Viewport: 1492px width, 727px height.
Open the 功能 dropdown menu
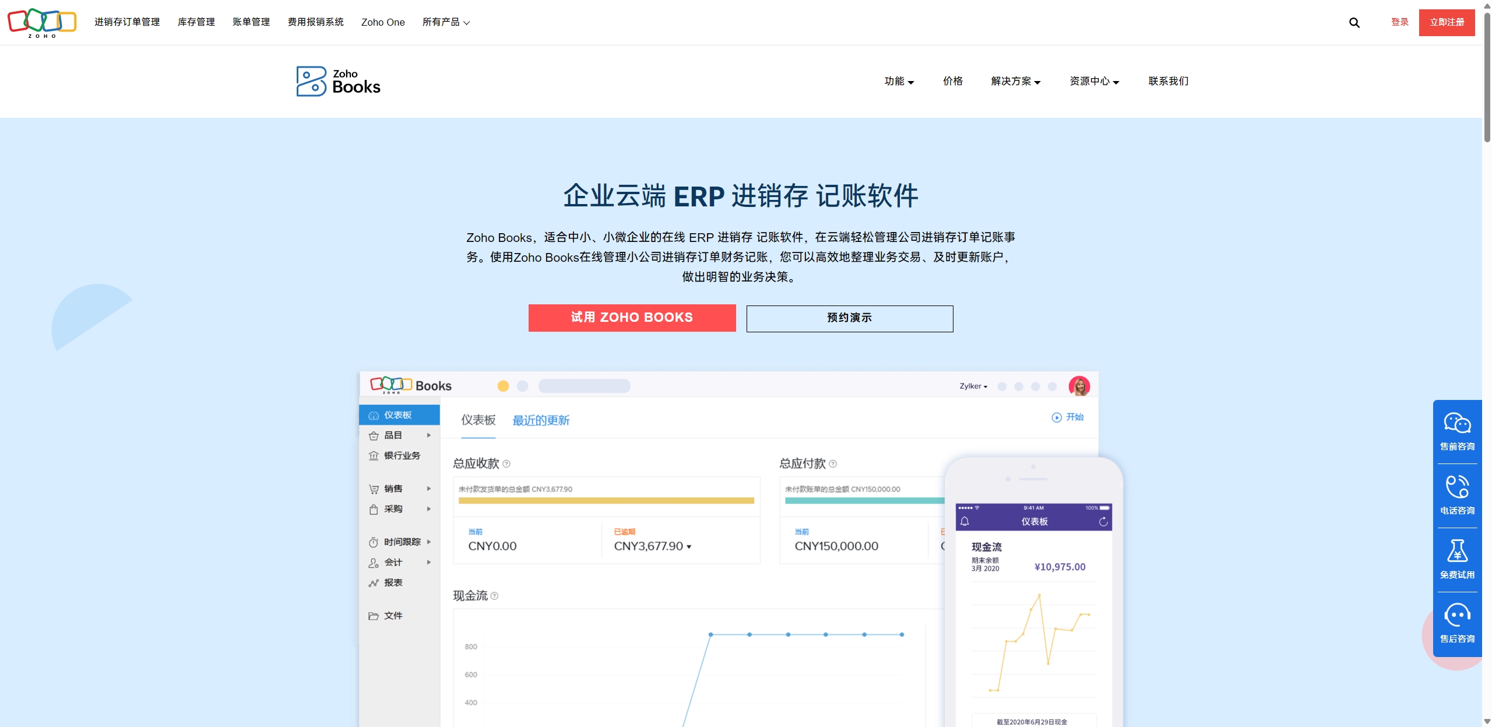[x=899, y=81]
